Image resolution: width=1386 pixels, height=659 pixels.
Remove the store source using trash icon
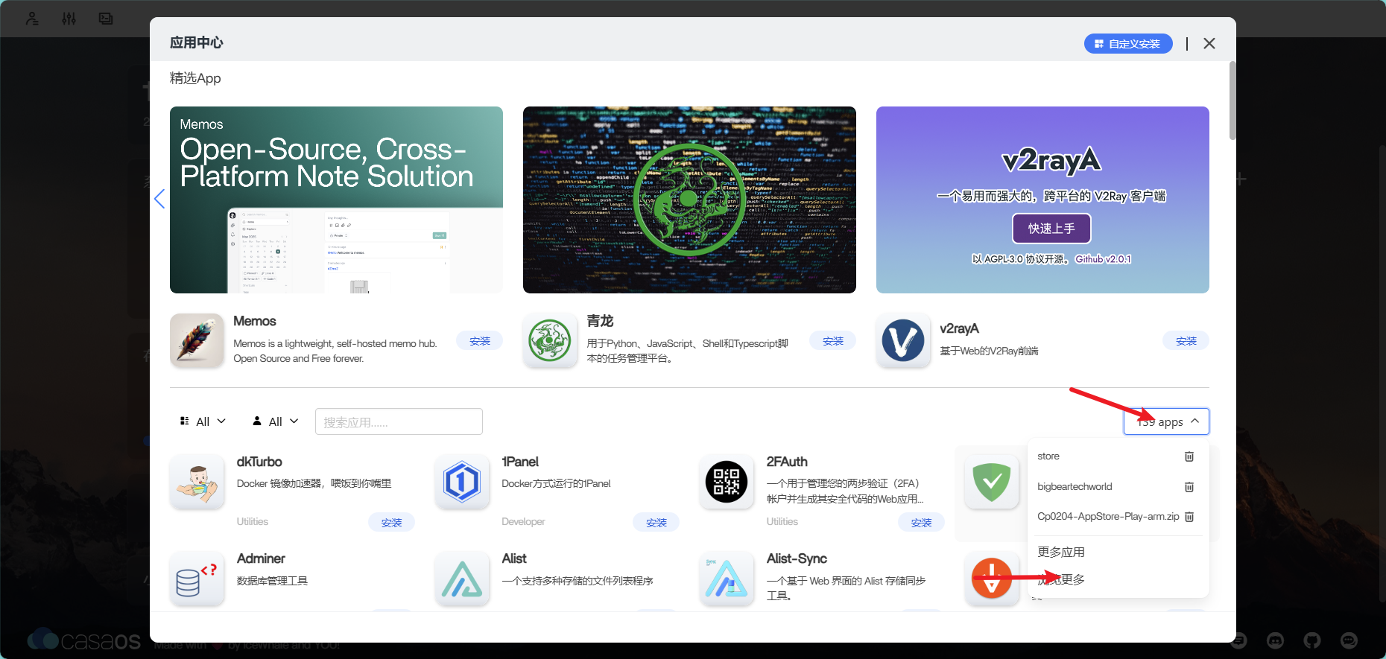point(1189,456)
